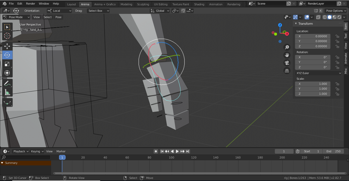The image size is (349, 181).
Task: Play animation in reverse
Action: point(172,151)
